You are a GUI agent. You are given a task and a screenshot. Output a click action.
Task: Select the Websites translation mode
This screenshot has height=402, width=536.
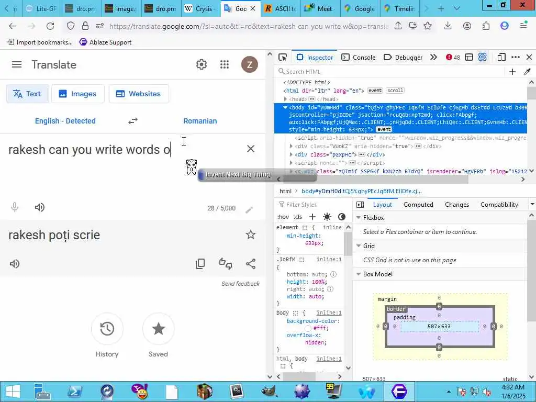tap(138, 94)
